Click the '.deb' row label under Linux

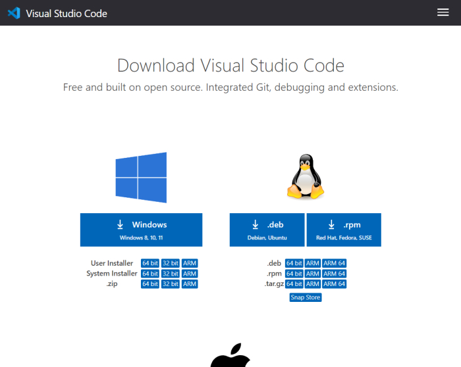pos(274,263)
